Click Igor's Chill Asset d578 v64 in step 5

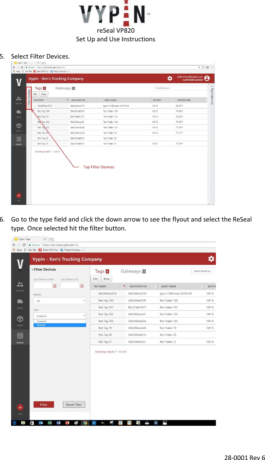click(116, 106)
